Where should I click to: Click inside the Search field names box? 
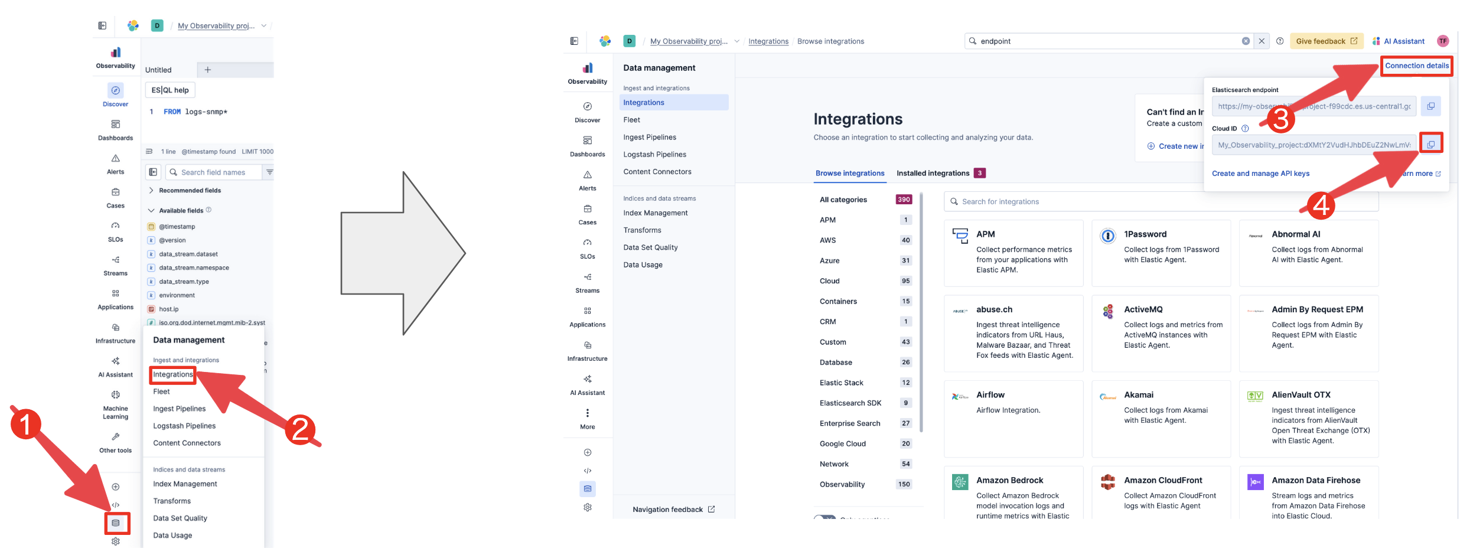click(x=213, y=172)
